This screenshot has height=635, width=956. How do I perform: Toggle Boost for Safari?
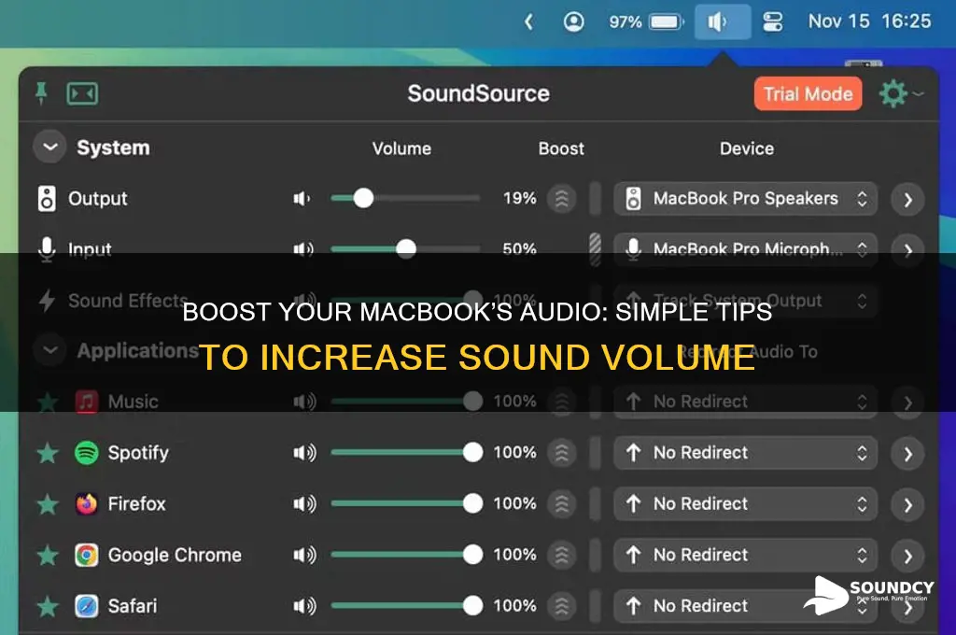coord(561,606)
